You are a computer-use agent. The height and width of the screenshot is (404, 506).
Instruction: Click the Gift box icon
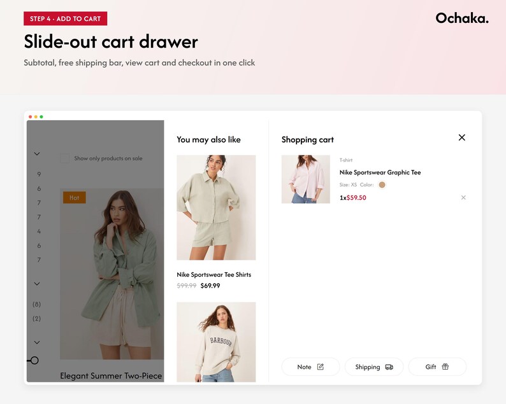coord(445,366)
